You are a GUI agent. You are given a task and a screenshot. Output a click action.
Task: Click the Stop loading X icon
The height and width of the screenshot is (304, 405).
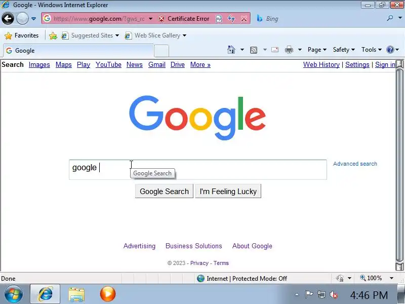[244, 19]
